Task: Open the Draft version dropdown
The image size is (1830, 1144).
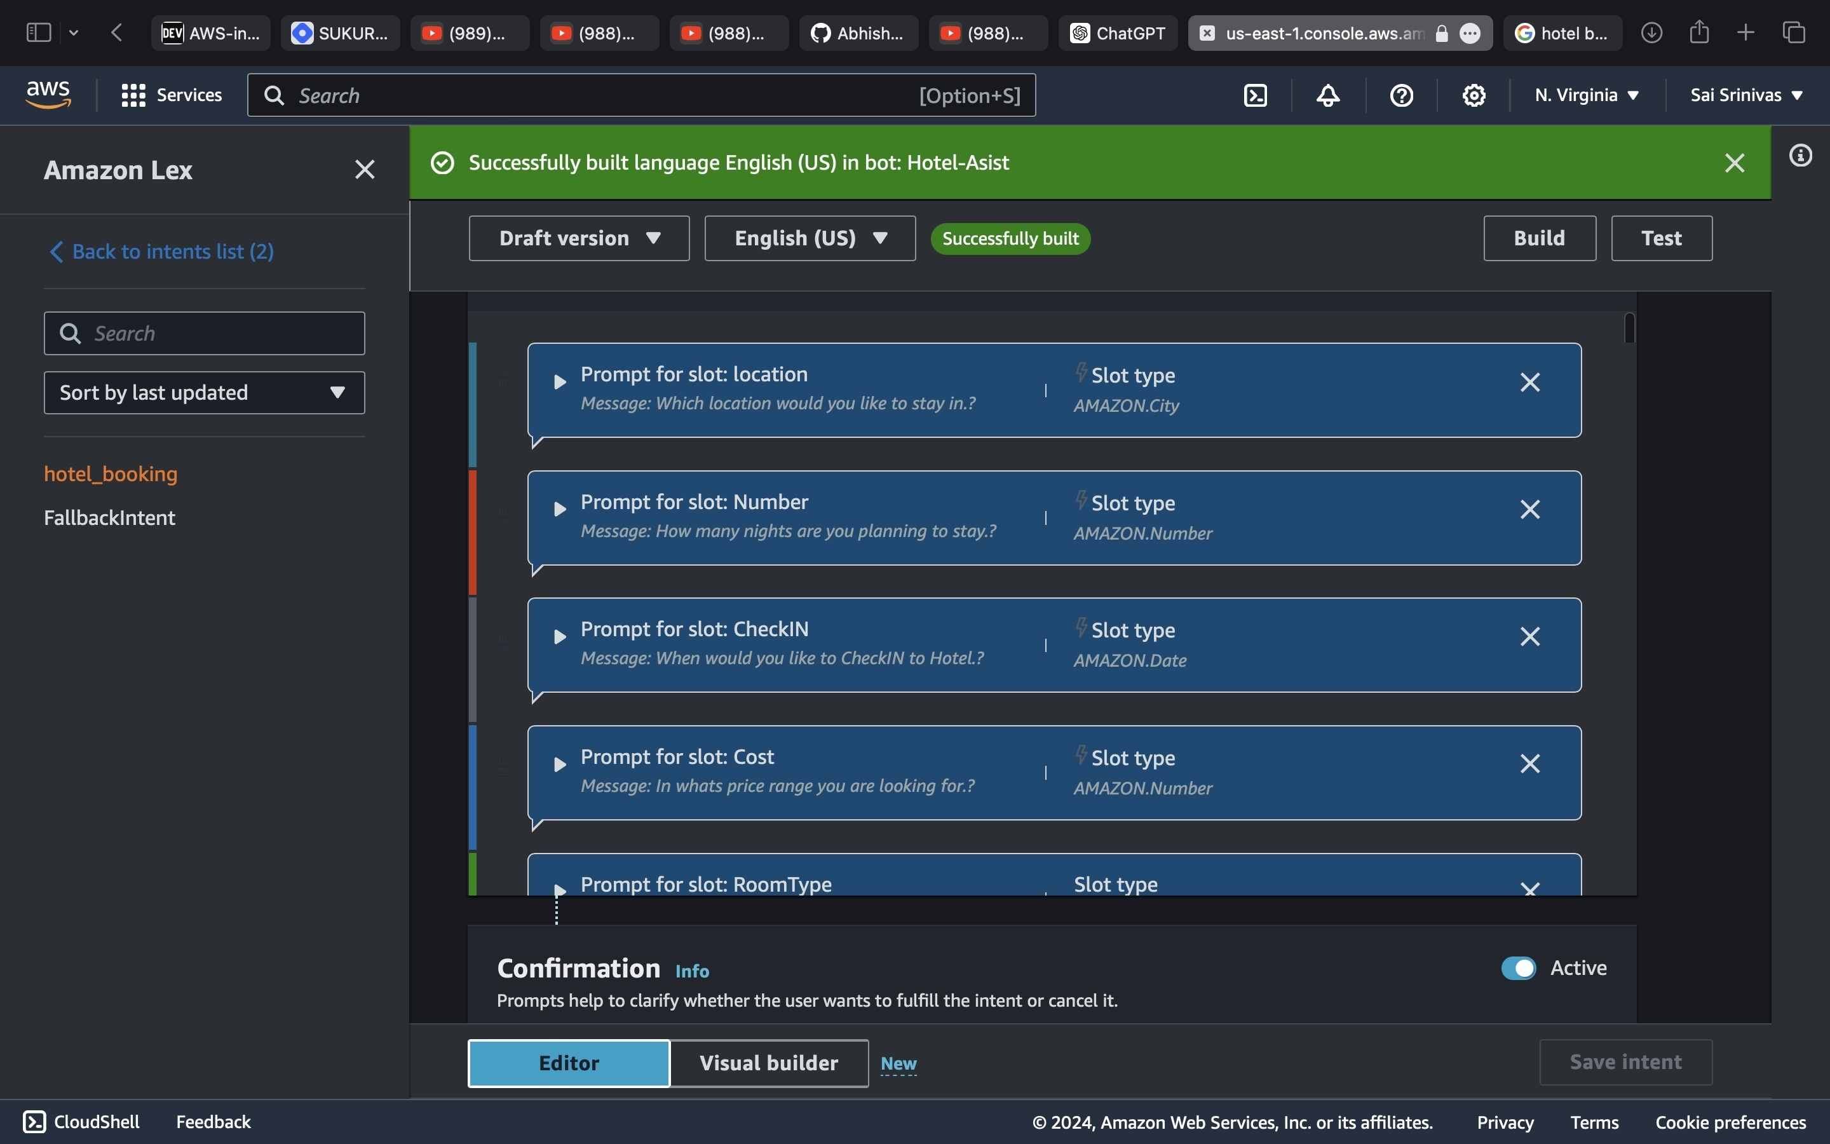Action: [x=578, y=238]
